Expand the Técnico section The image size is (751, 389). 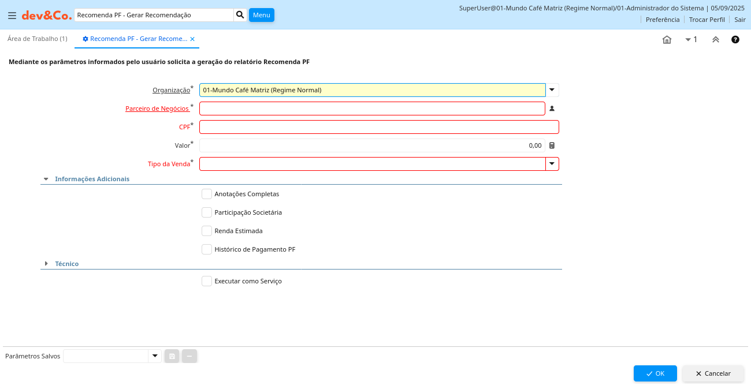[46, 264]
